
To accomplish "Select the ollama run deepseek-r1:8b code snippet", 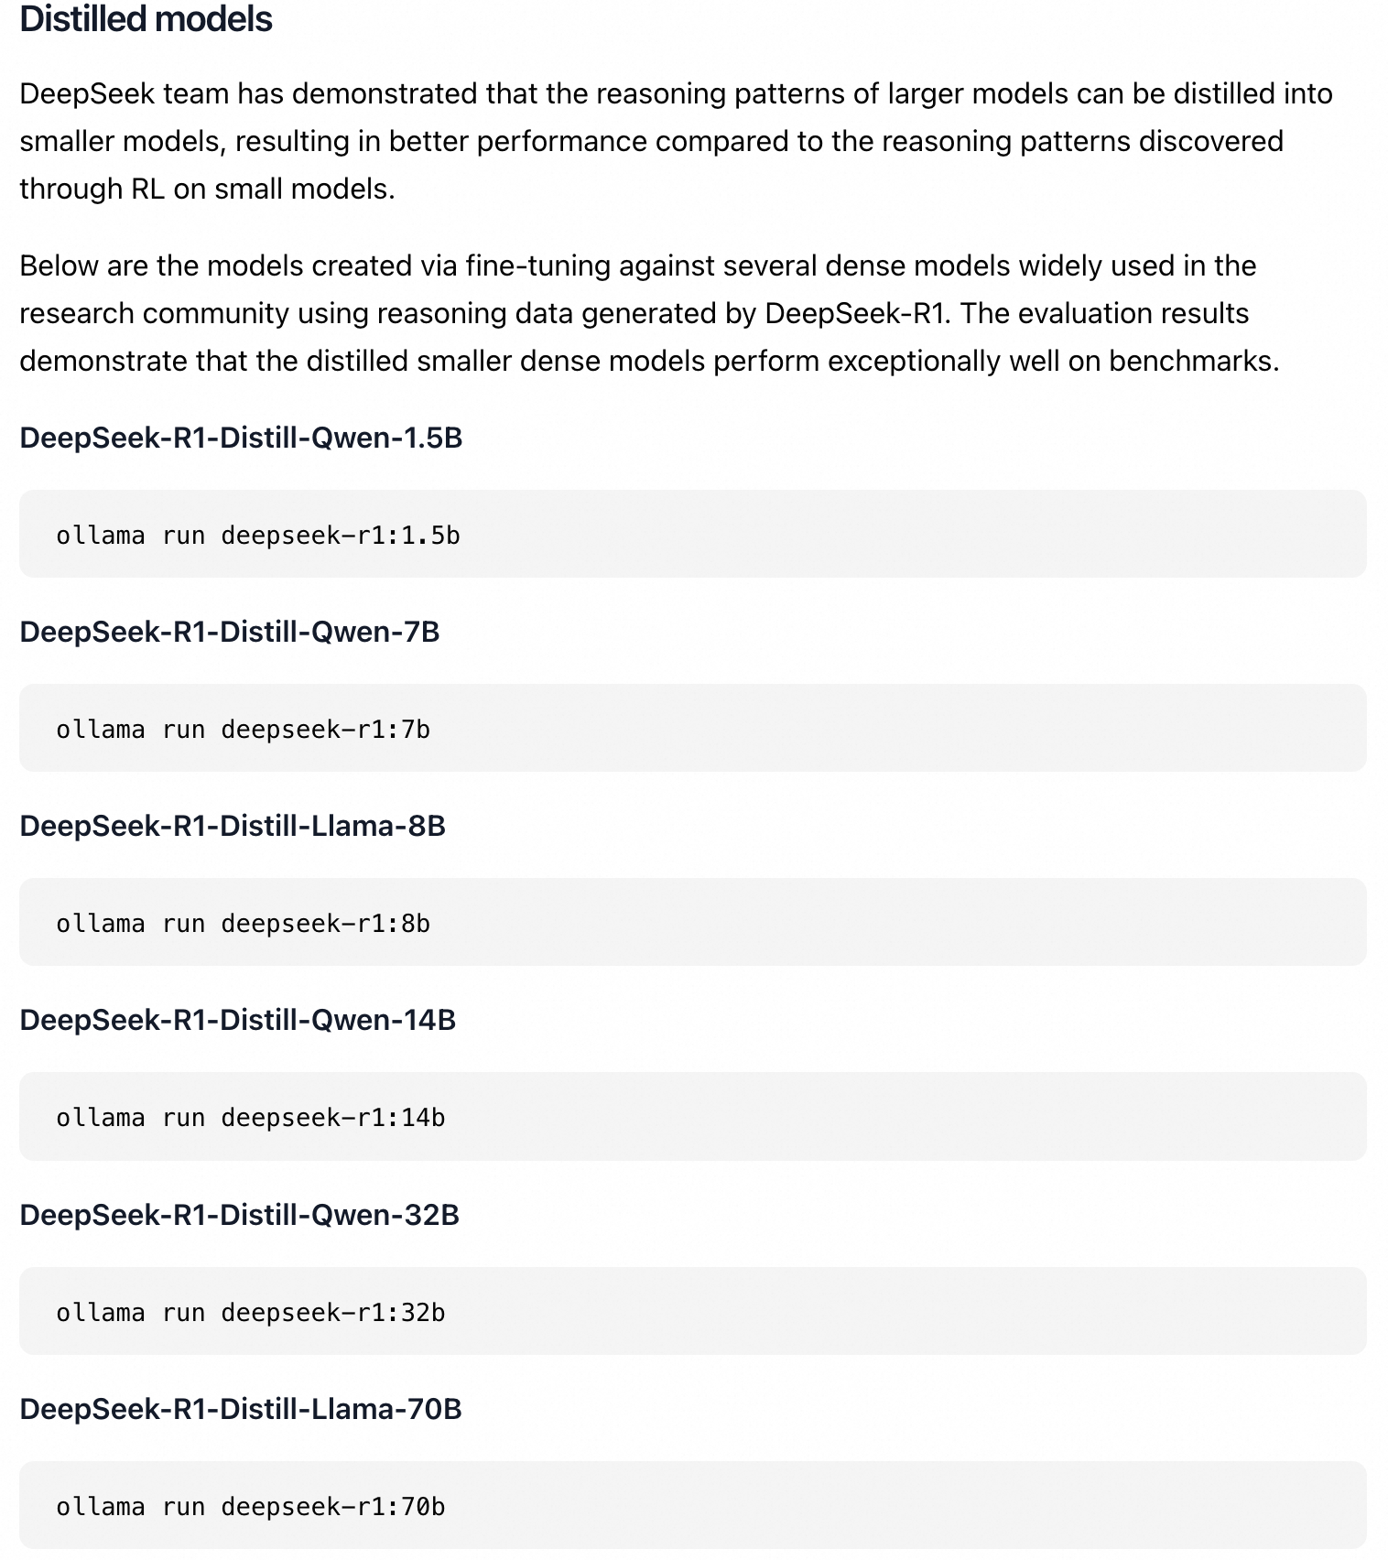I will tap(243, 923).
